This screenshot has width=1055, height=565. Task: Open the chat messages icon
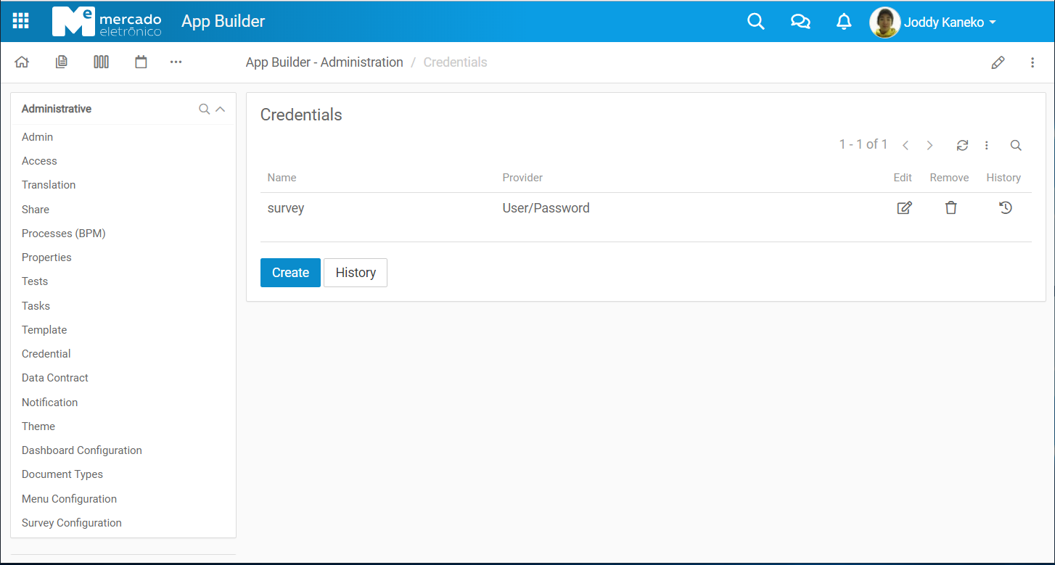click(800, 22)
